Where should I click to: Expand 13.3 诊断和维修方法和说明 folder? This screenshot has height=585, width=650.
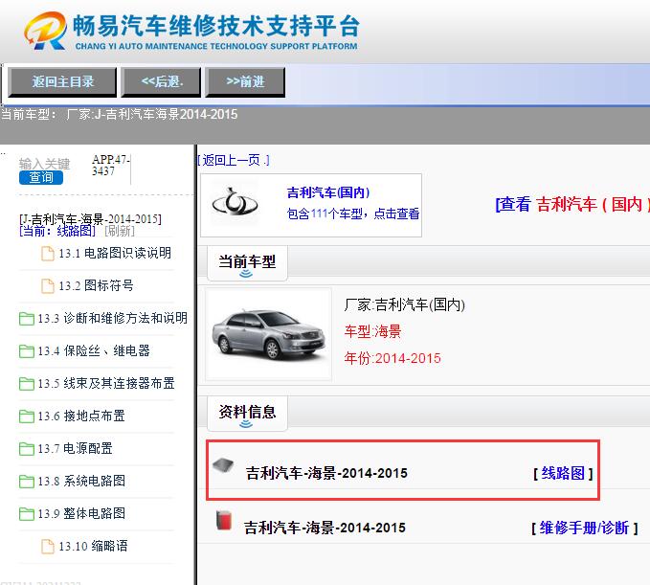click(112, 318)
